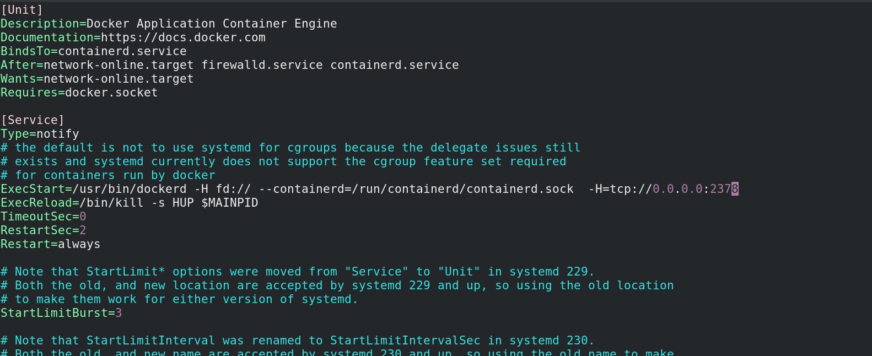872x356 pixels.
Task: Click the comment about delegate issues still
Action: pyautogui.click(x=290, y=148)
